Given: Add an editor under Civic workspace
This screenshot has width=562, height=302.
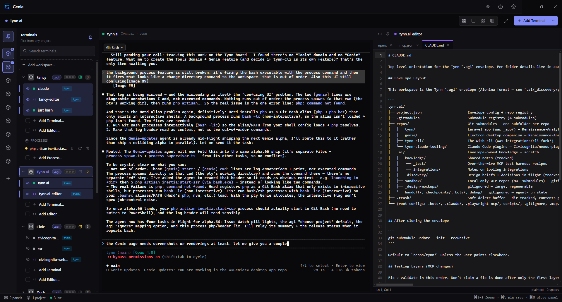Looking at the screenshot, I should tap(49, 280).
